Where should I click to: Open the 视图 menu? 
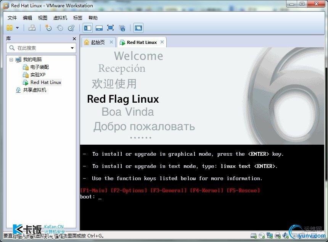click(43, 18)
